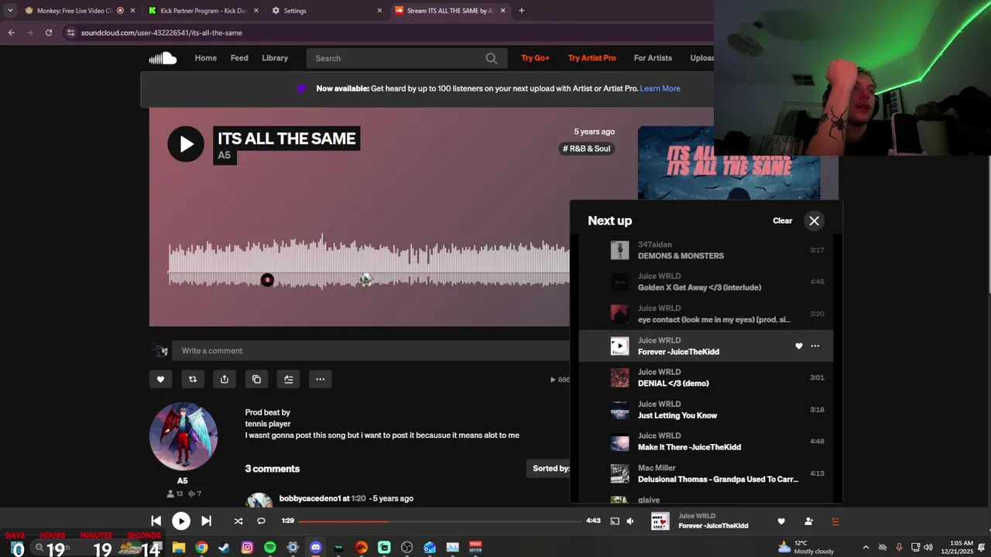Click Learn More in banner
Screen dimensions: 991x557
tap(660, 88)
